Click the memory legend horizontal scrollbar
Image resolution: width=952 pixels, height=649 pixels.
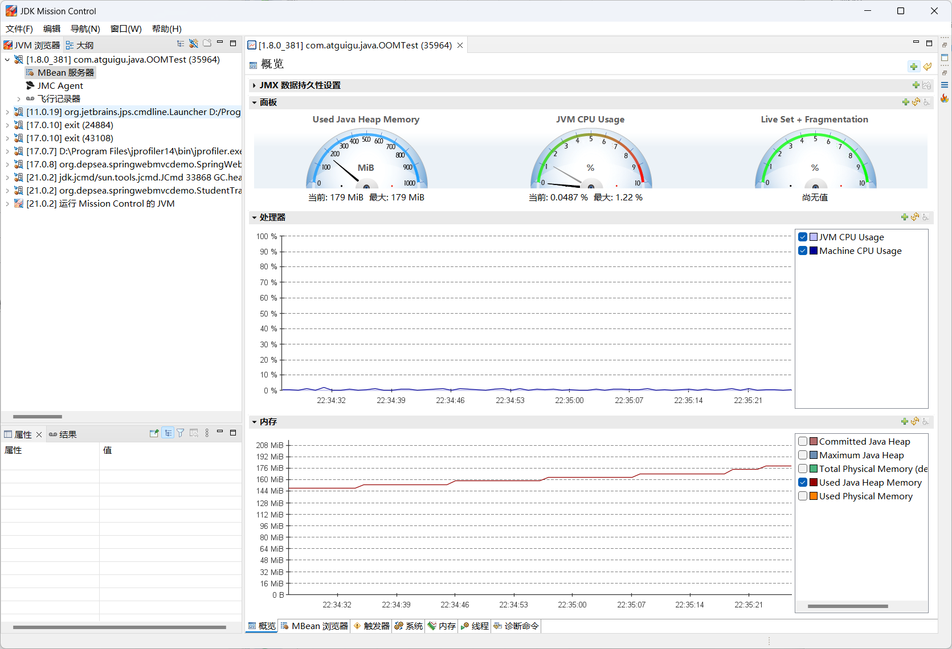click(x=847, y=606)
